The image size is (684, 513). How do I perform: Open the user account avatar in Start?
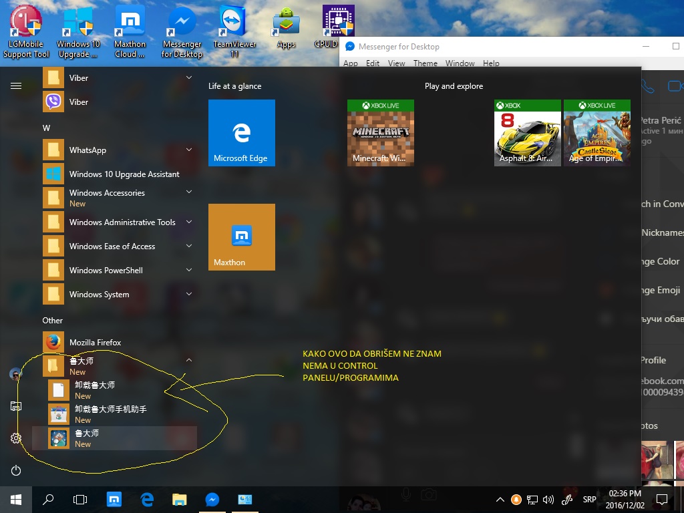point(16,374)
